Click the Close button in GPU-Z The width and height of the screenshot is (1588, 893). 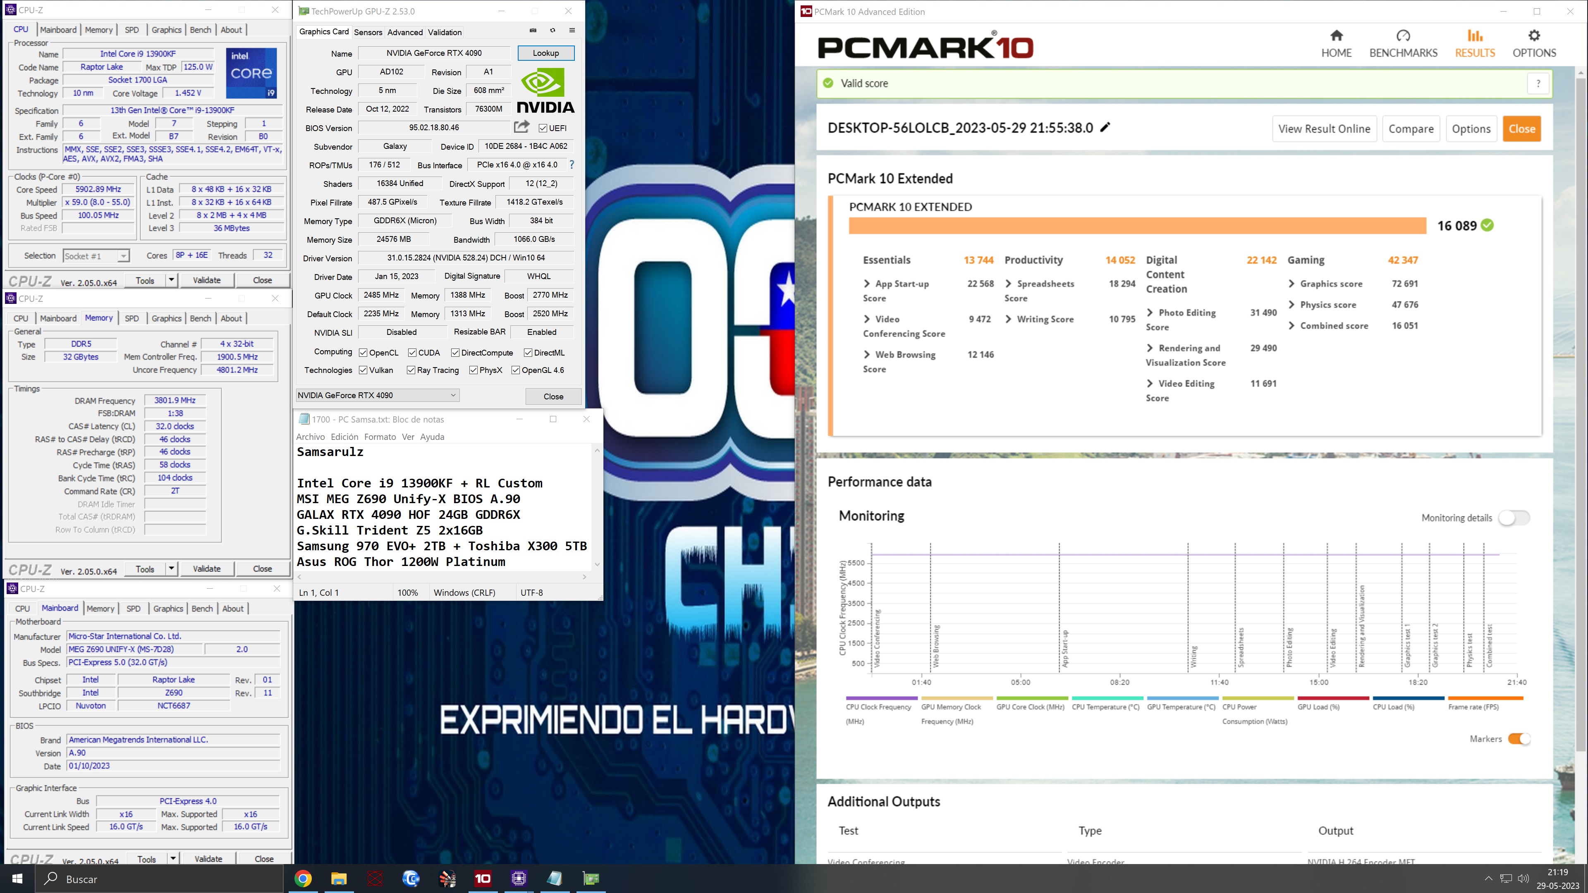[553, 396]
